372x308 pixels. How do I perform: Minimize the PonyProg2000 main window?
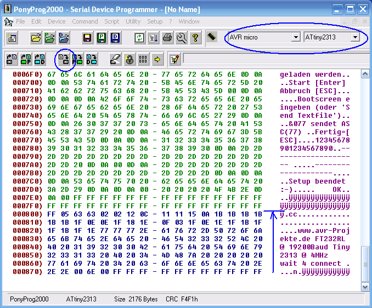click(x=337, y=9)
